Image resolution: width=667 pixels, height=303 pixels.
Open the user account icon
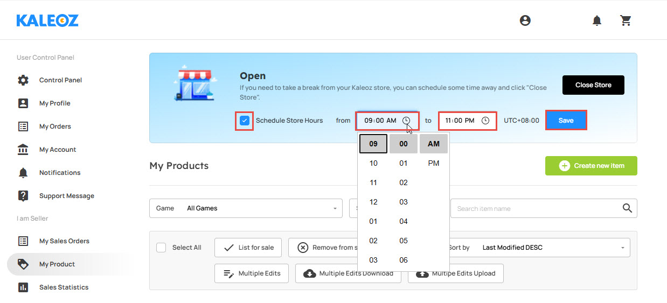pos(525,20)
